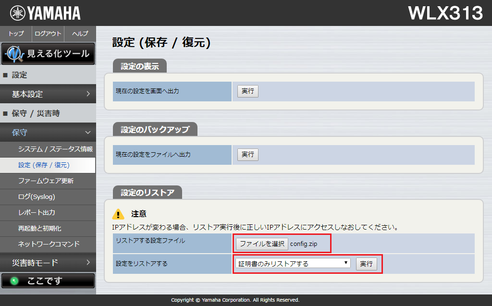Expand the 災害時モード menu
This screenshot has width=492, height=306.
[48, 263]
